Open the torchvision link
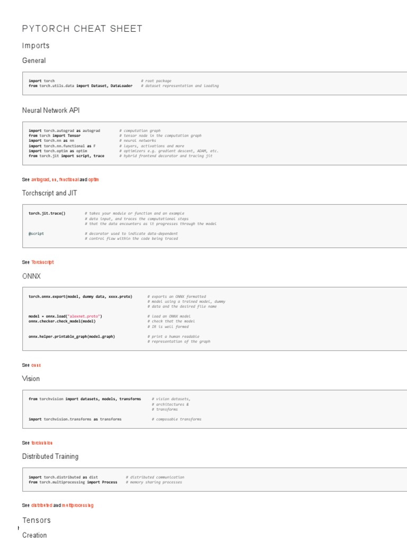407x542 pixels. [42, 442]
